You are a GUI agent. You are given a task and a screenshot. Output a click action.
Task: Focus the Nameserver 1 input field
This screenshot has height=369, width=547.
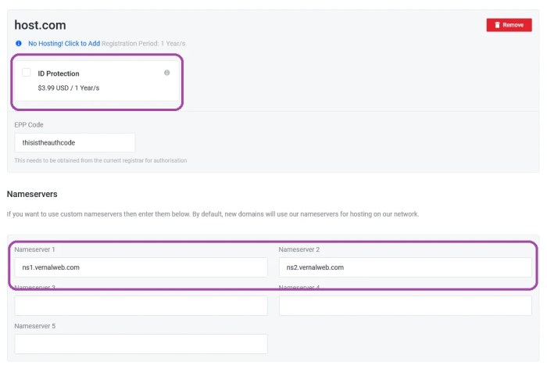[x=141, y=267]
